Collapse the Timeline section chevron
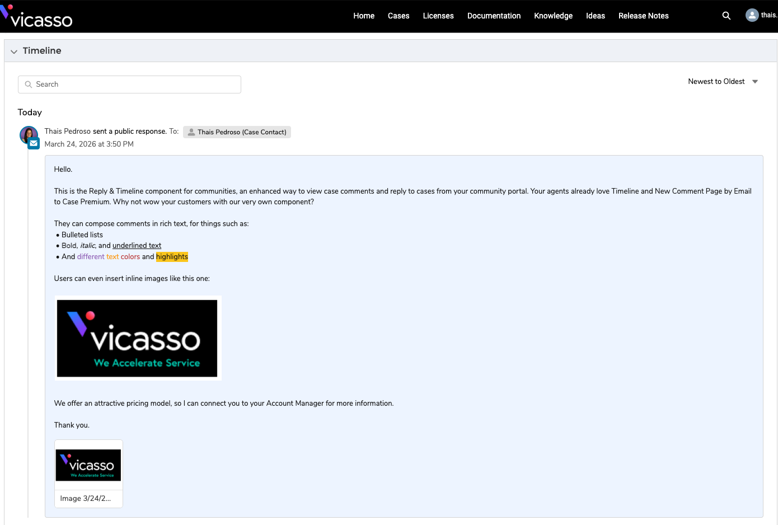This screenshot has width=778, height=525. pyautogui.click(x=14, y=51)
